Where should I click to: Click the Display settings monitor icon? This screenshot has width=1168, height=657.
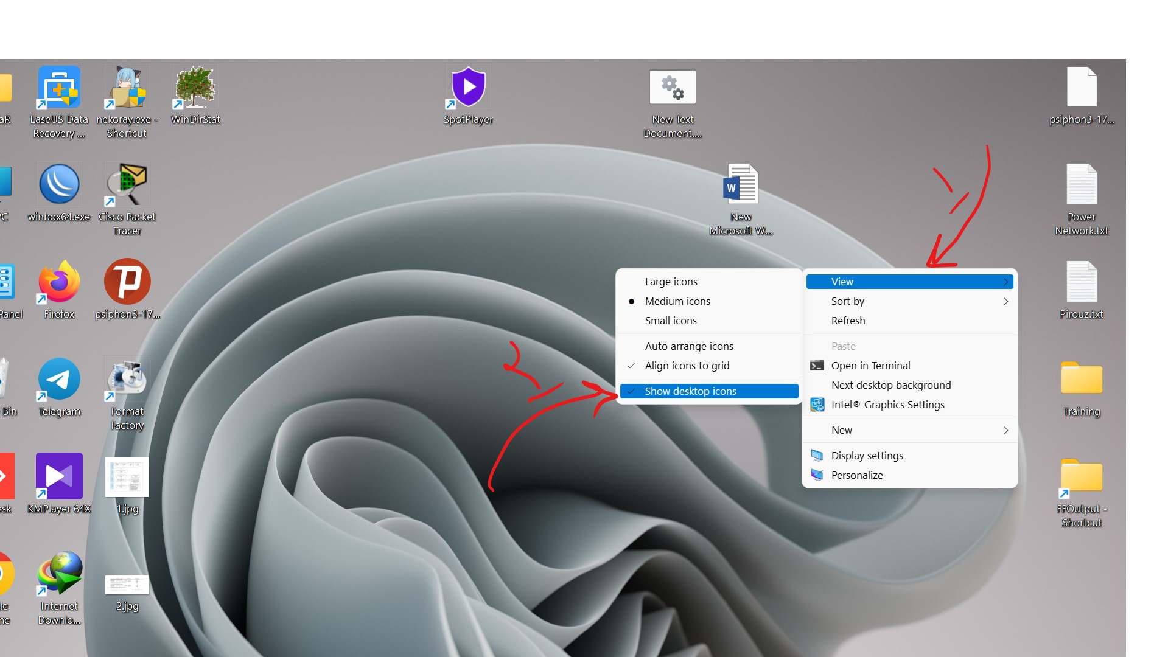coord(817,456)
